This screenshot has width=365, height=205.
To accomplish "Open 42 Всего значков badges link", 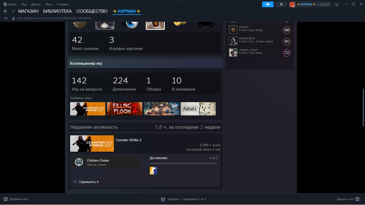I will [x=85, y=43].
